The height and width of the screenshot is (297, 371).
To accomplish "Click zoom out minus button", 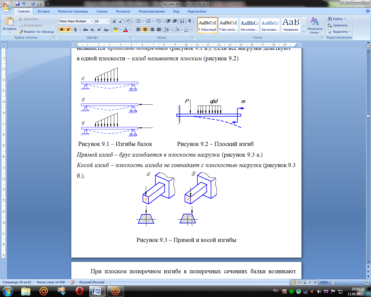I will coord(333,282).
